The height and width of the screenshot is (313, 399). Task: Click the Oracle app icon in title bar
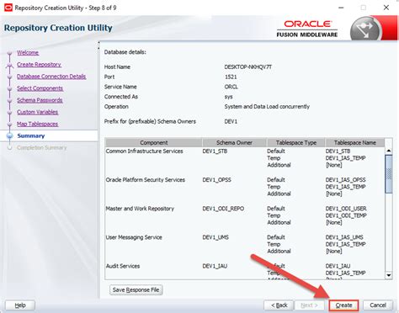[x=8, y=8]
